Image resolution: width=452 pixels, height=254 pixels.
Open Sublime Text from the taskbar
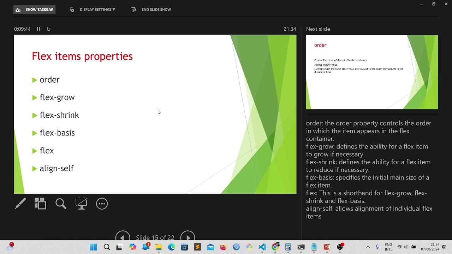(x=197, y=247)
